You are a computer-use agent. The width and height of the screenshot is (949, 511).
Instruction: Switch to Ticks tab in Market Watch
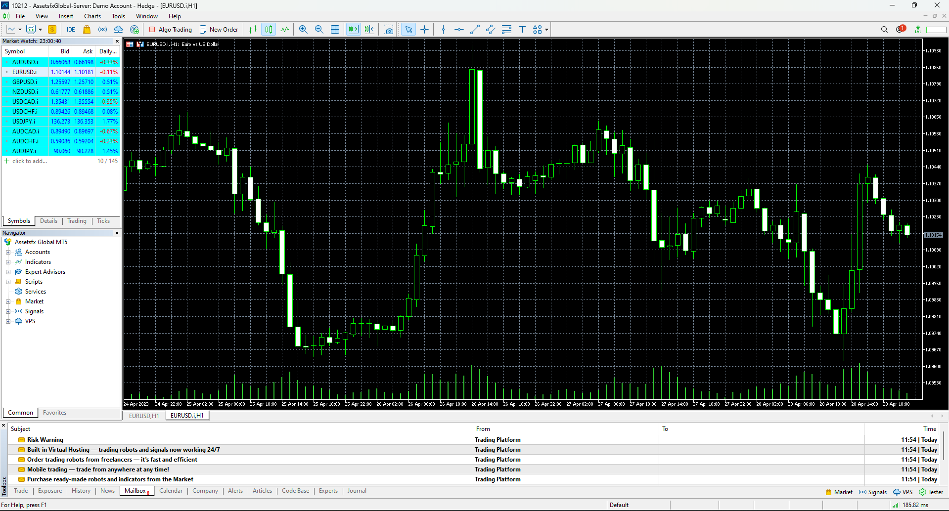(103, 221)
